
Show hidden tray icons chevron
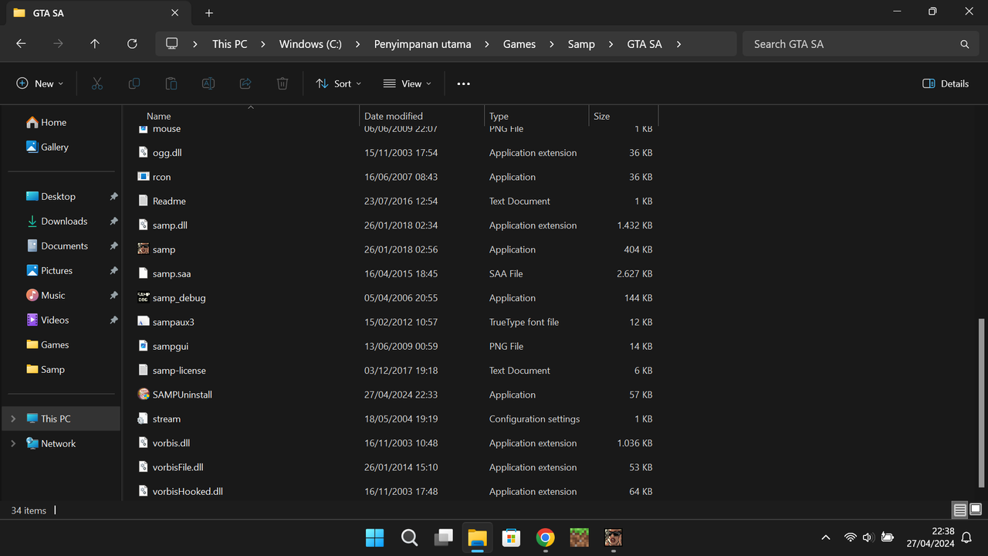click(826, 537)
